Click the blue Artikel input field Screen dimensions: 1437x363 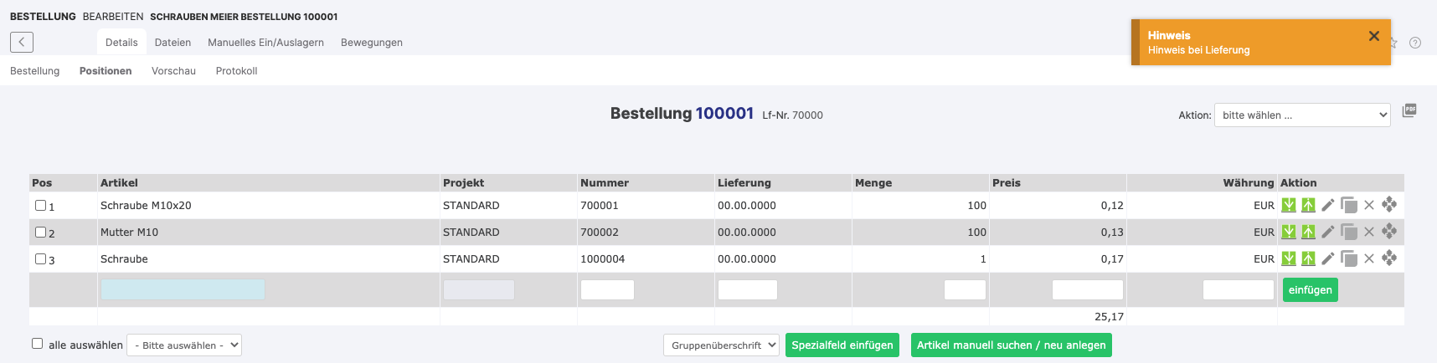(x=183, y=289)
